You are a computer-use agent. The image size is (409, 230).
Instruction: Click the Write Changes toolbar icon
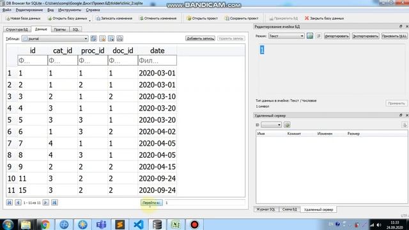[x=98, y=19]
